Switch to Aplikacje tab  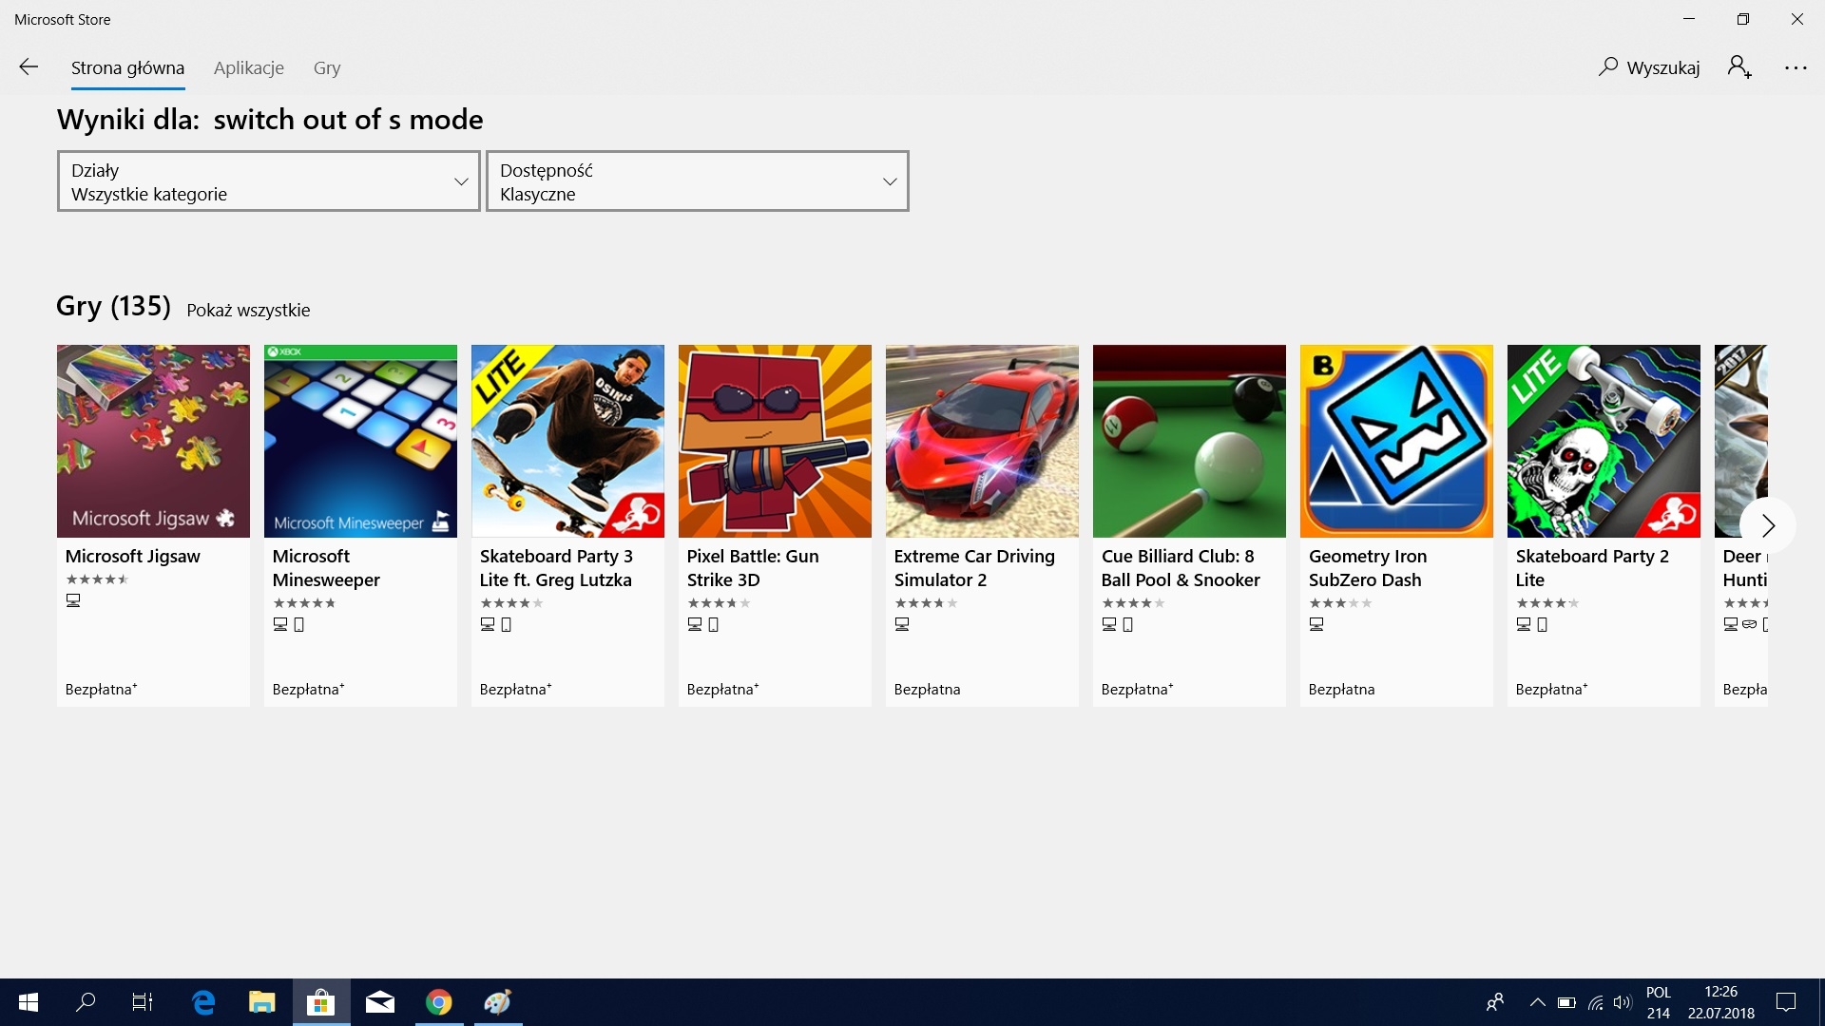coord(249,67)
